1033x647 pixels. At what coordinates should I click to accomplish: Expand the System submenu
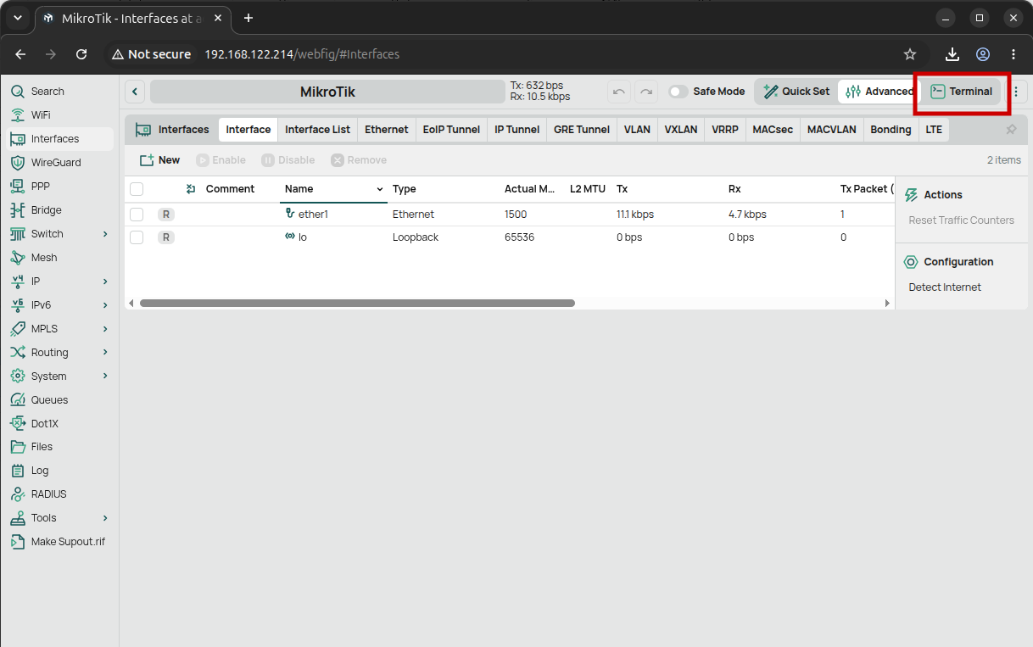(105, 376)
